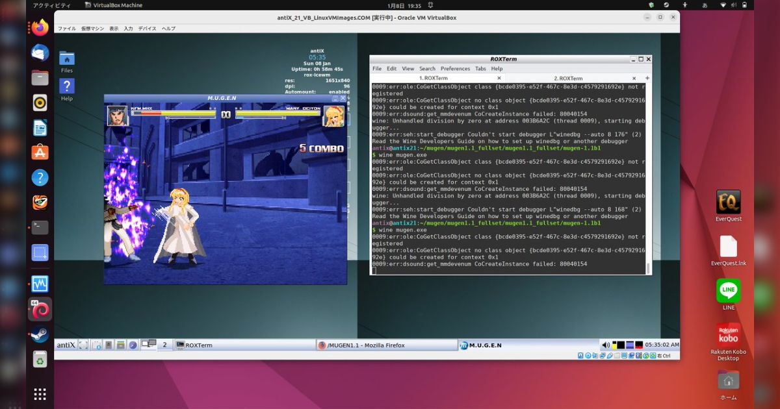Open the antiX application menu
780x409 pixels.
(x=65, y=345)
